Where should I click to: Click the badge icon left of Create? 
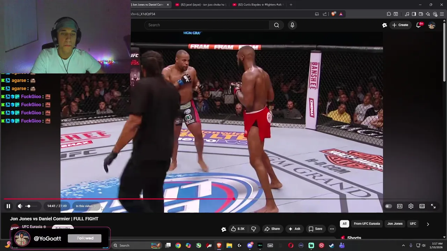384,25
